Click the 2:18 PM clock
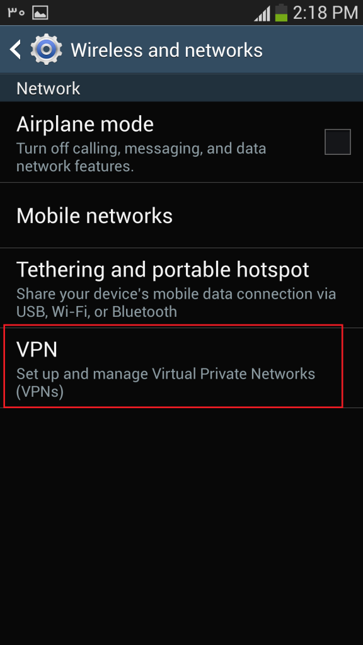The width and height of the screenshot is (363, 645). (325, 13)
